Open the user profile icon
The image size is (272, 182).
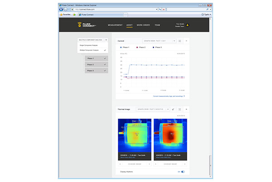click(x=188, y=25)
